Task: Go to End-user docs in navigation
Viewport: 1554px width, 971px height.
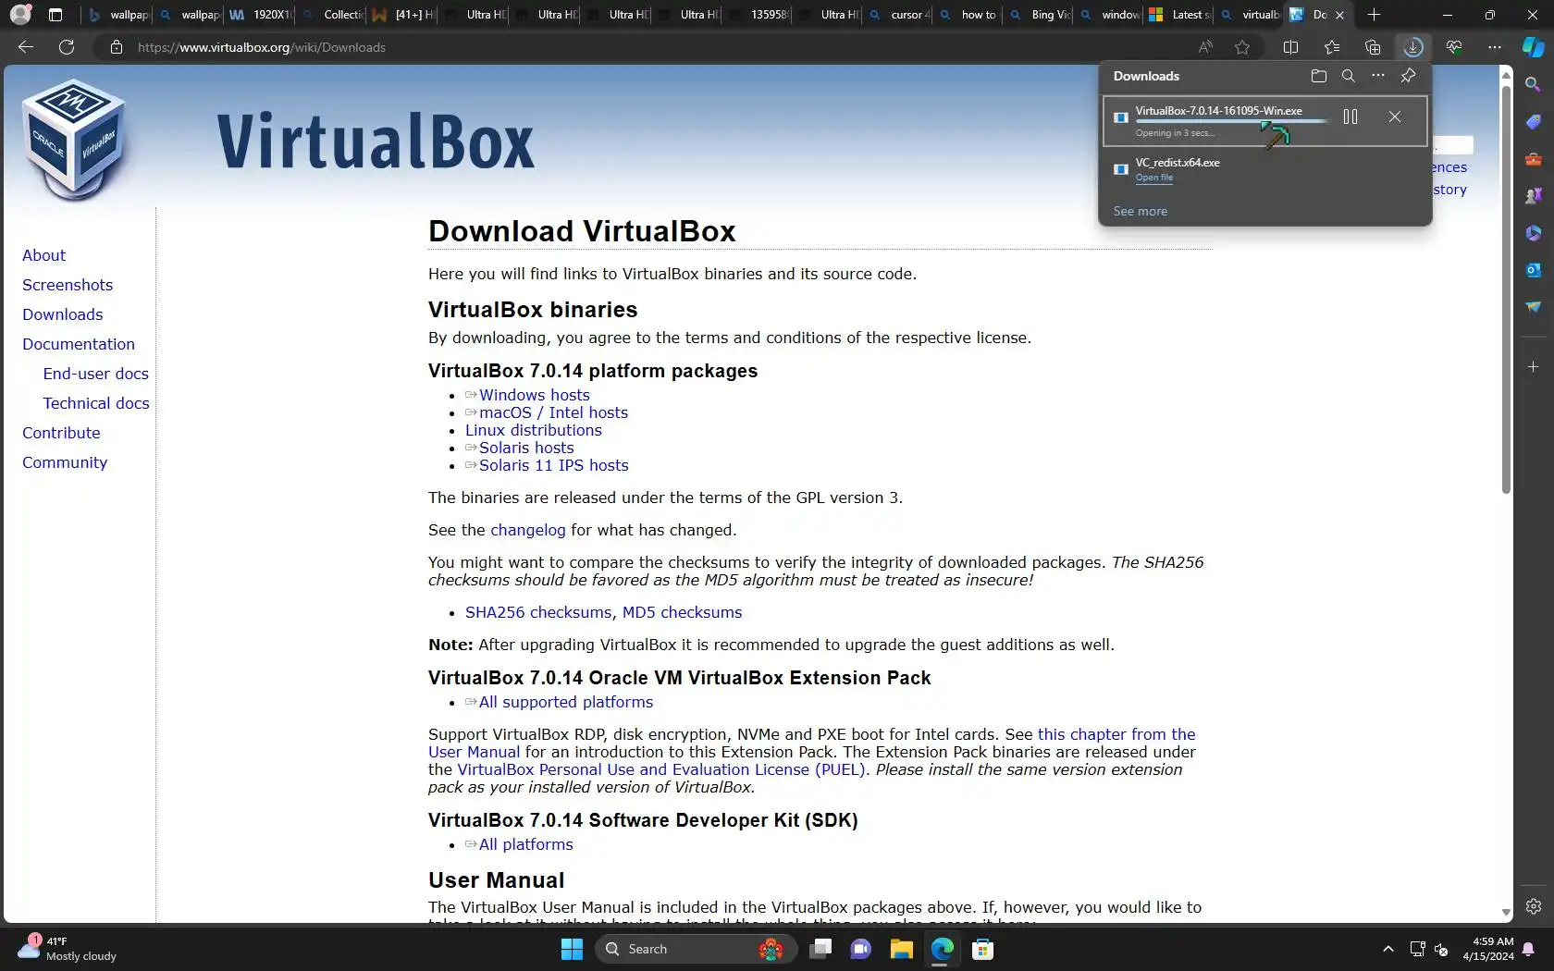Action: pos(95,374)
